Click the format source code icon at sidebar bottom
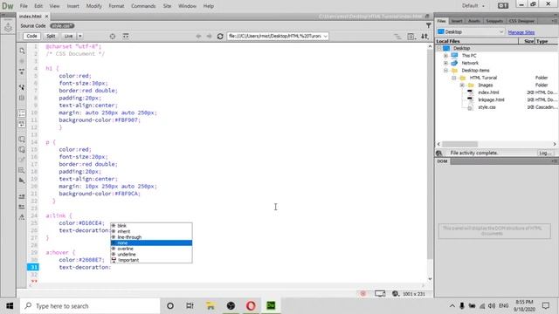This screenshot has height=314, width=559. point(22,216)
